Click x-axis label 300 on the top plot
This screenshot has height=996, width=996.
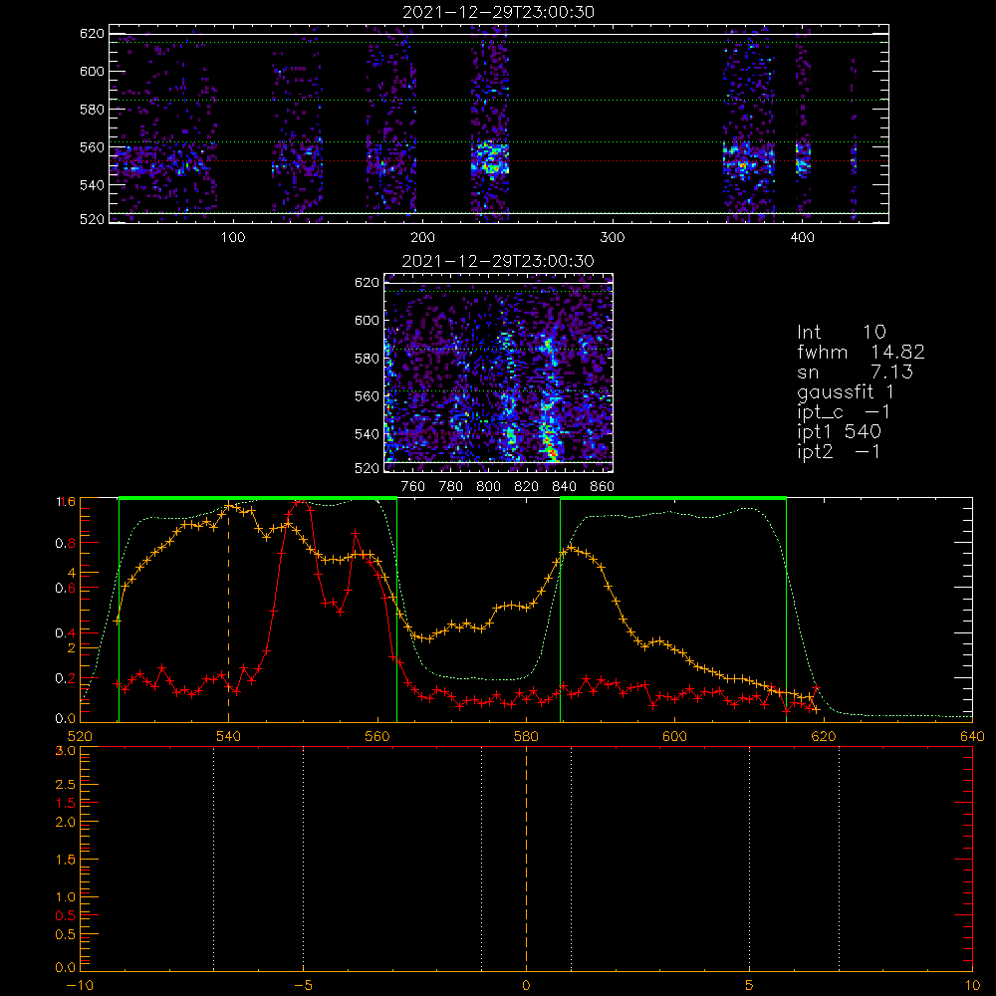pos(613,238)
